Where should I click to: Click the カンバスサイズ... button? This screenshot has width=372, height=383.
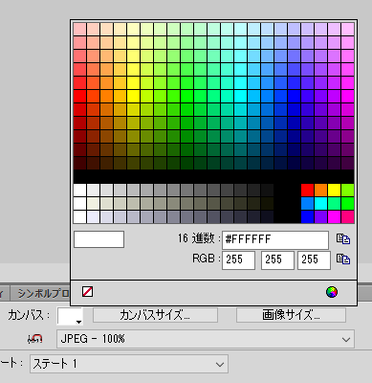click(155, 315)
